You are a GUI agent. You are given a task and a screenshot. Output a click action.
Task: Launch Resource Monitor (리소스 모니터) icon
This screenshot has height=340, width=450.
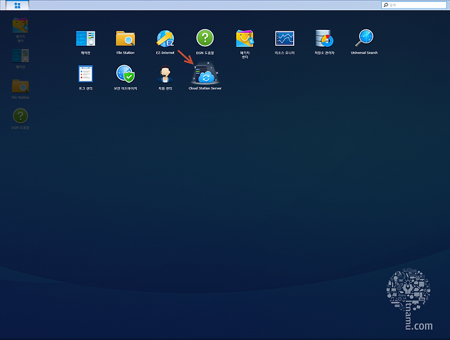point(285,39)
